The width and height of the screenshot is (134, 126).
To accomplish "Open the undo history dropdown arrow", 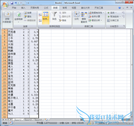I will click(x=18, y=3).
